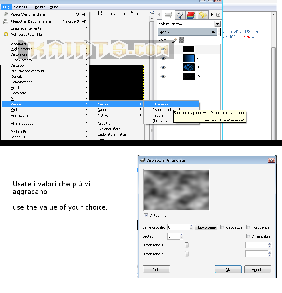
Task: Expand the Artistici filter submenu
Action: coord(45,88)
